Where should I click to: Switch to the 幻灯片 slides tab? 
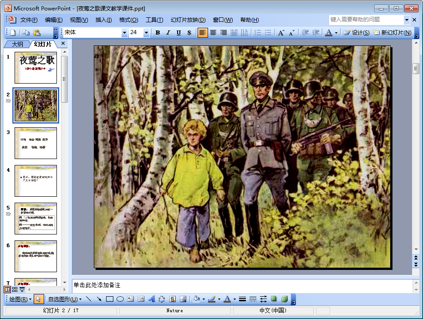(x=42, y=44)
